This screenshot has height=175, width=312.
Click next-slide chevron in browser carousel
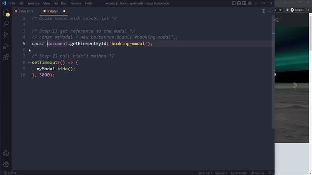tap(295, 85)
